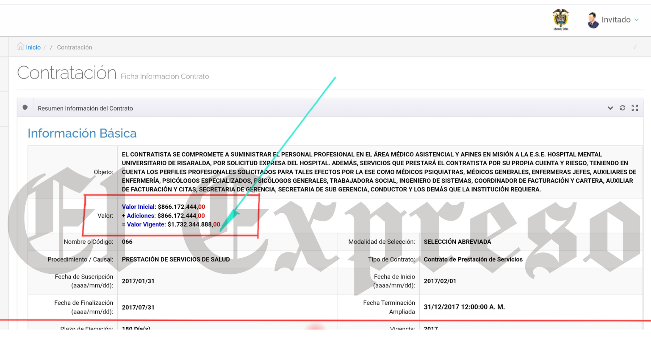Image resolution: width=651 pixels, height=355 pixels.
Task: Click the Valor Inicial label
Action: [139, 207]
